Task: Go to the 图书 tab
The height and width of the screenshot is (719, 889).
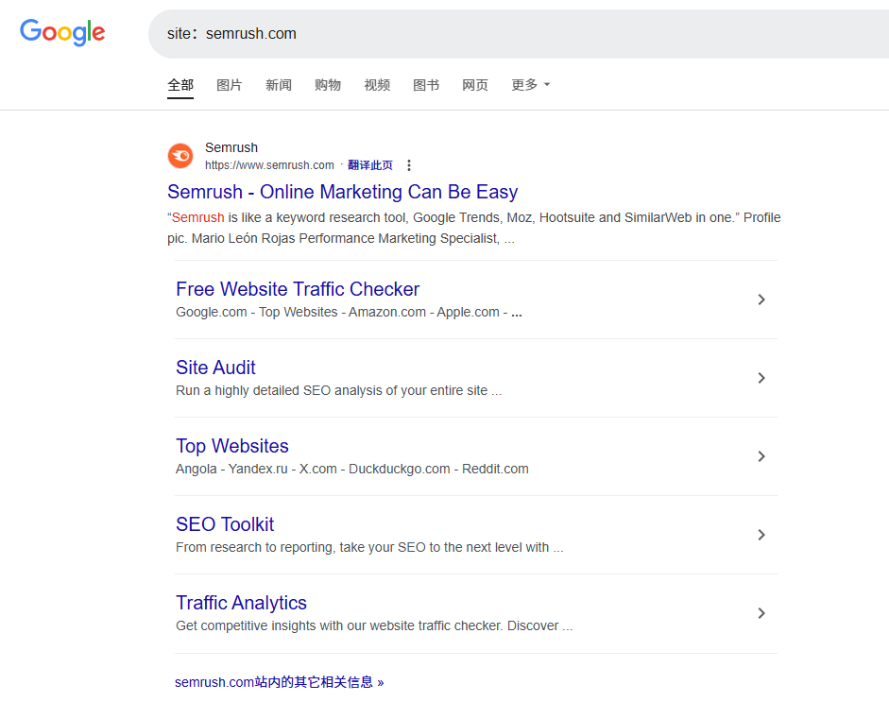Action: coord(426,85)
